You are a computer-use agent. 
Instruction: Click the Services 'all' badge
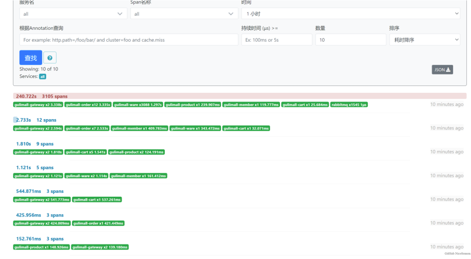pyautogui.click(x=42, y=76)
